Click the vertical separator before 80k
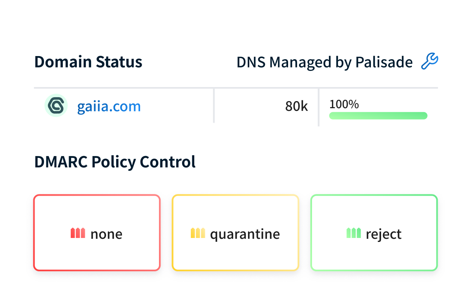This screenshot has height=305, width=471. coord(214,106)
